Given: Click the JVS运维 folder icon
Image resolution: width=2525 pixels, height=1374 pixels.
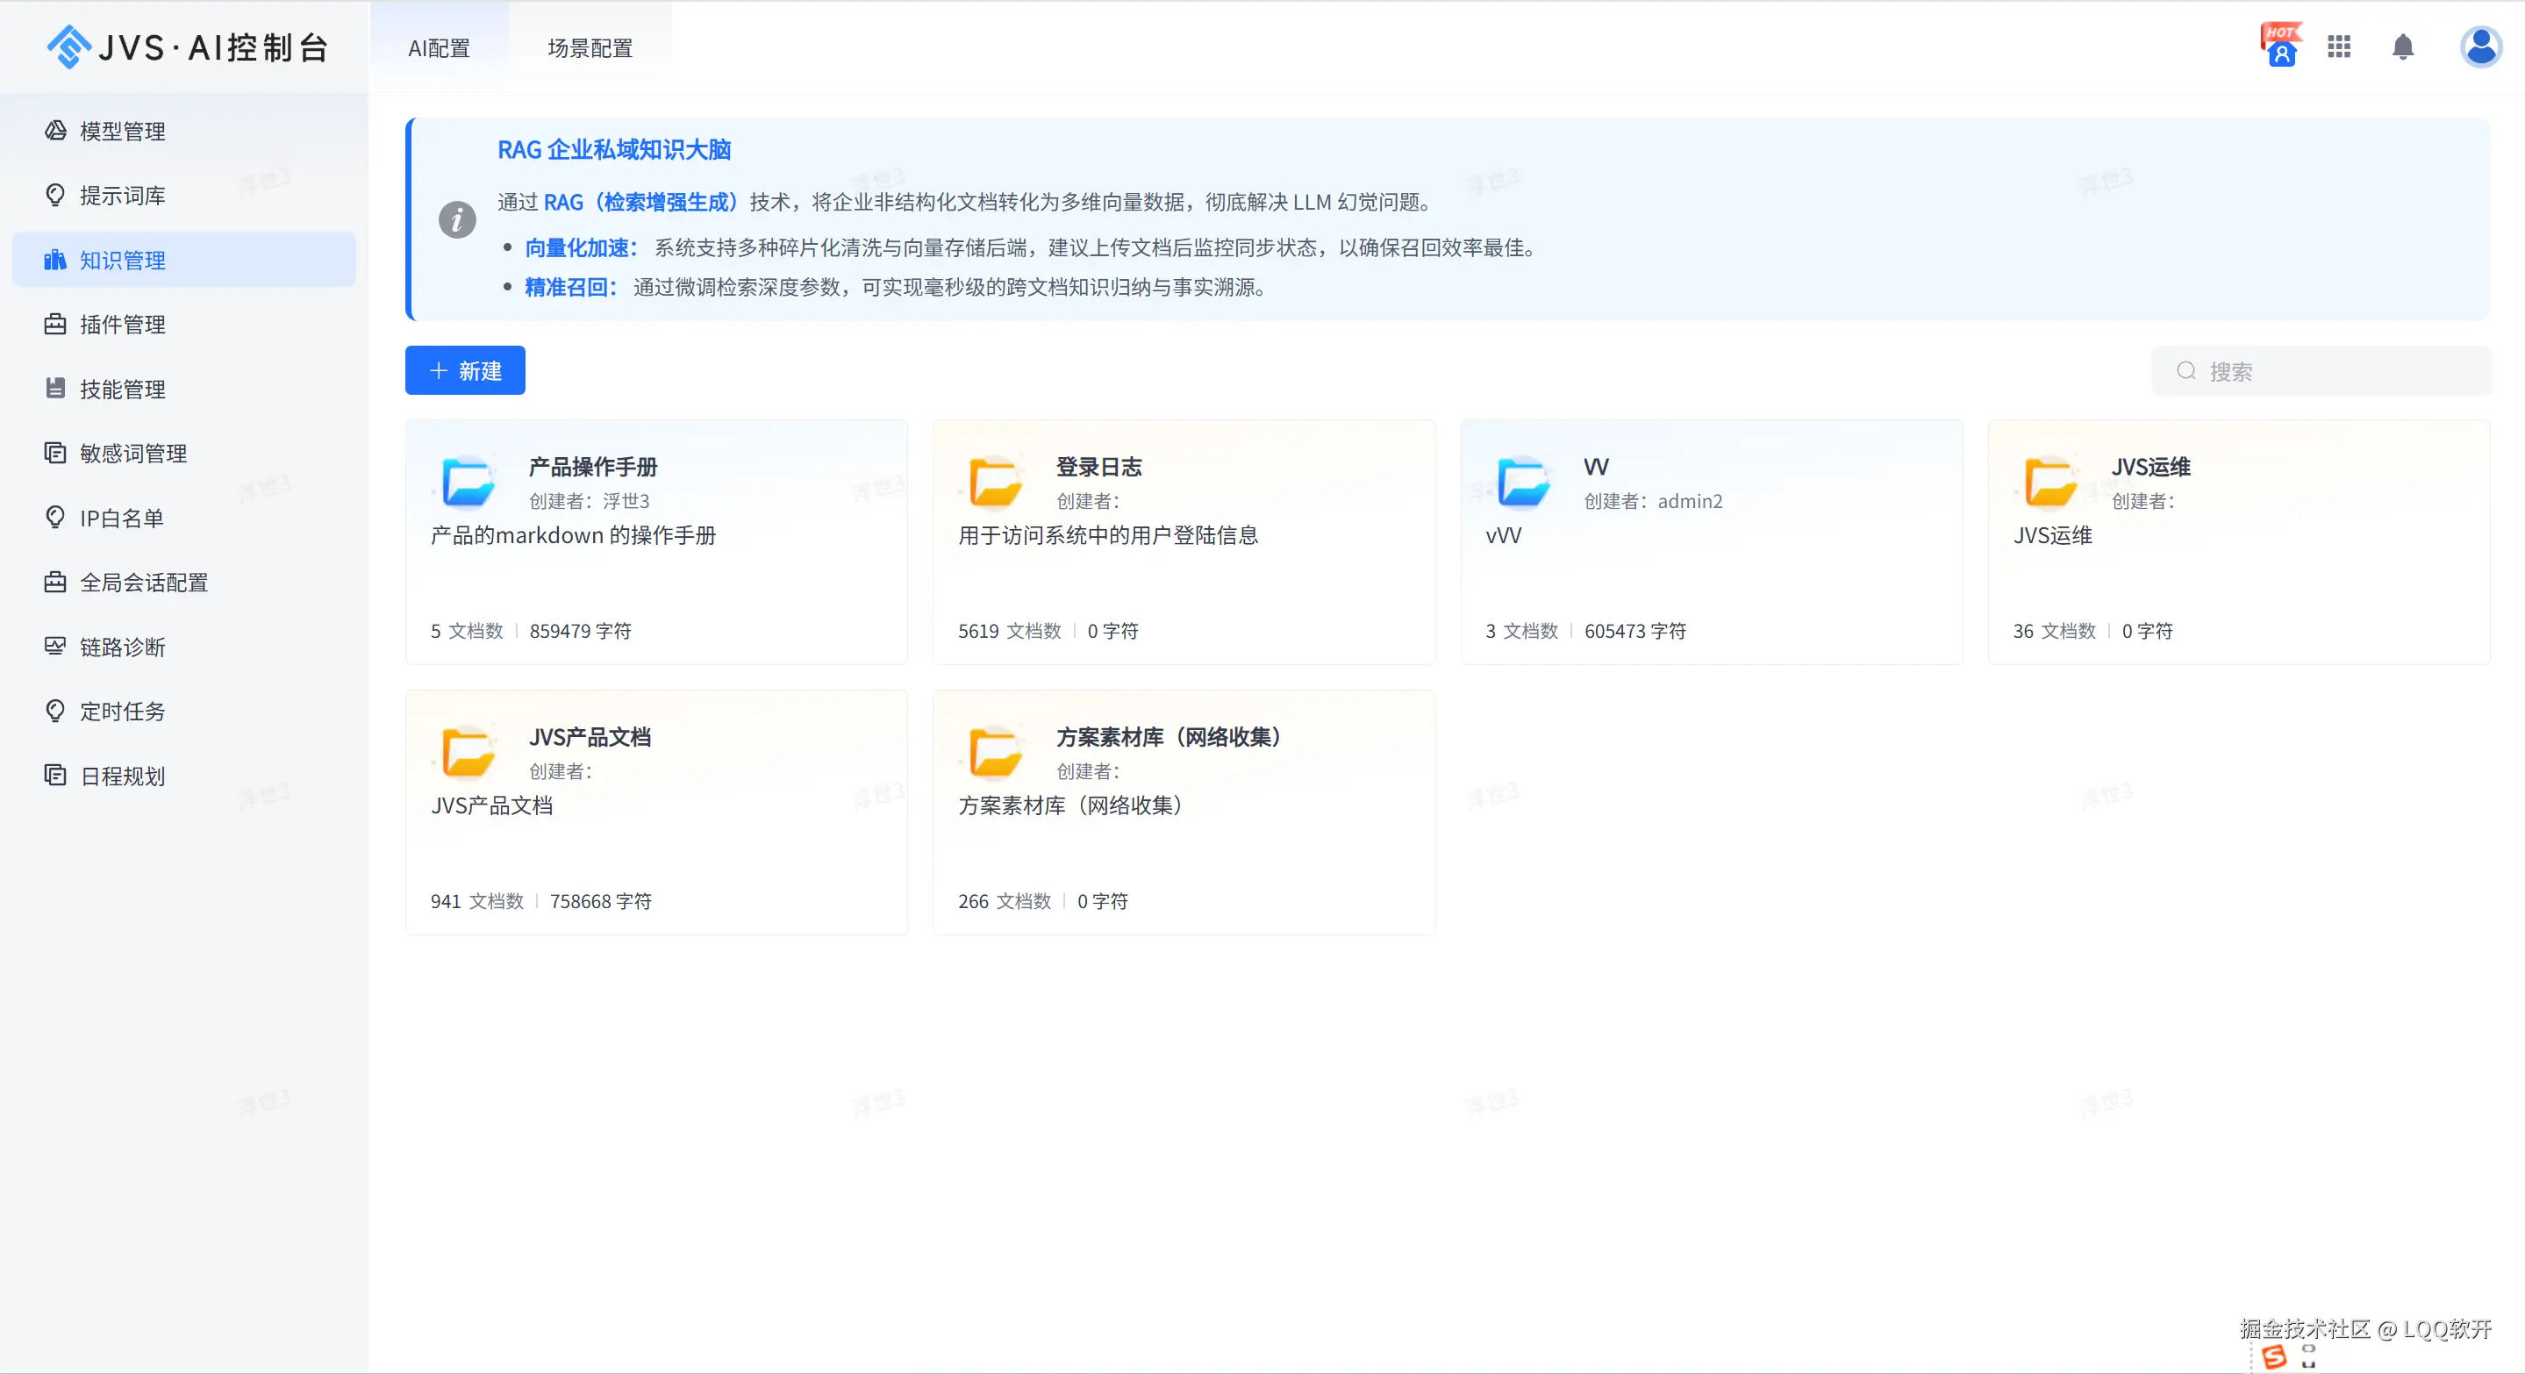Looking at the screenshot, I should click(x=2049, y=483).
